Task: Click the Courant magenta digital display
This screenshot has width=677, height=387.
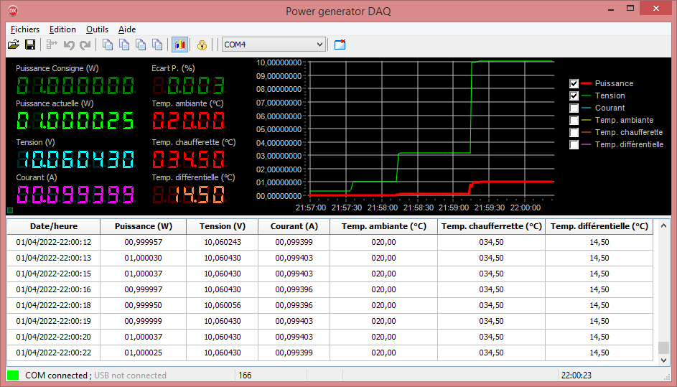Action: 75,195
